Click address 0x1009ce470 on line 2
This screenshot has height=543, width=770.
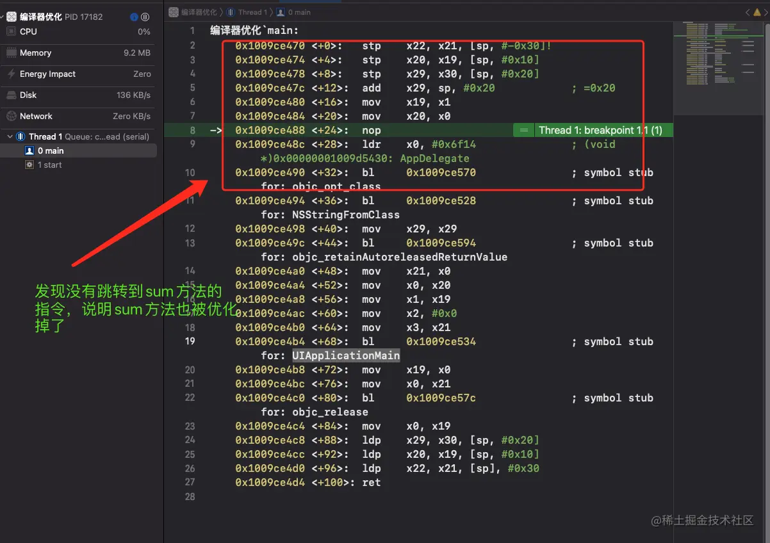coord(270,45)
